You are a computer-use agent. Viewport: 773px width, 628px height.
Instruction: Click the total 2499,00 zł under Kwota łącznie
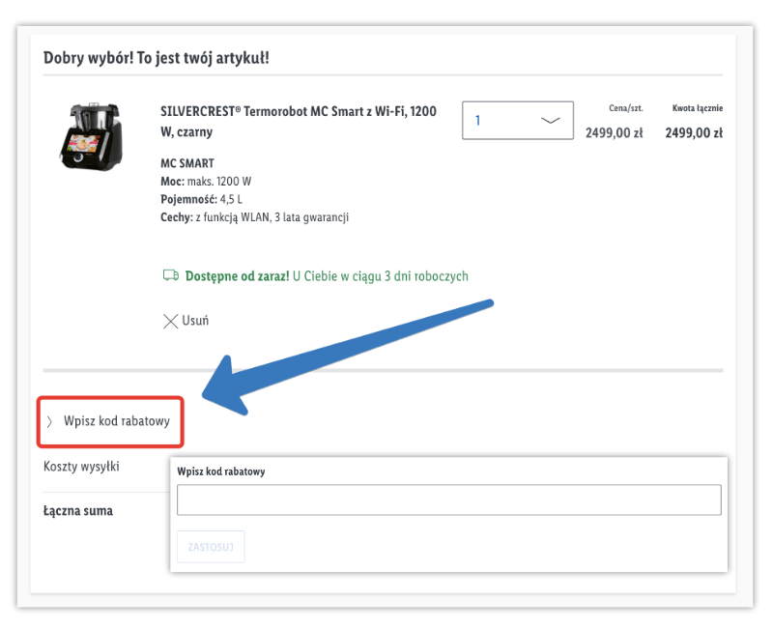click(694, 132)
